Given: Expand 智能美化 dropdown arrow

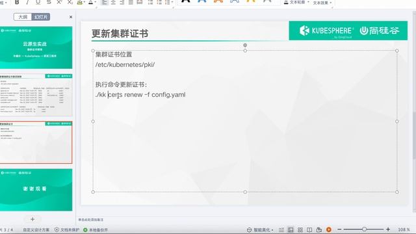Looking at the screenshot, I should click(x=272, y=230).
